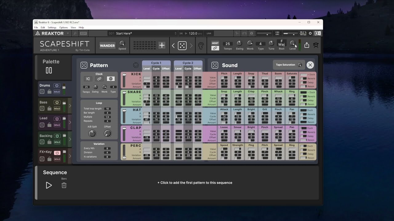
Task: Toggle the Bass power button
Action: point(57,102)
